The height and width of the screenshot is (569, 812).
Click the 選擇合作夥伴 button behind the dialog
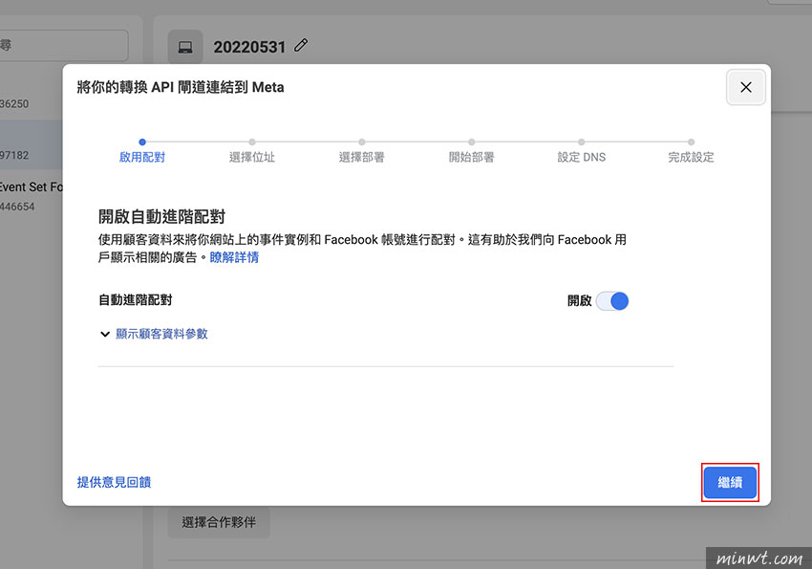pos(219,522)
